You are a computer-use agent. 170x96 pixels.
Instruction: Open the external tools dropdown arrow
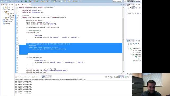pos(32,1)
